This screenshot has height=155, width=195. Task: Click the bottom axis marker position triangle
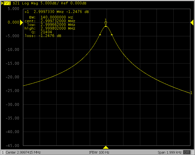(106, 147)
